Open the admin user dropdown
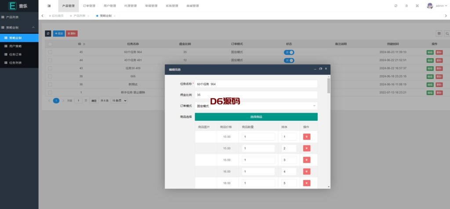The image size is (450, 209). (441, 6)
